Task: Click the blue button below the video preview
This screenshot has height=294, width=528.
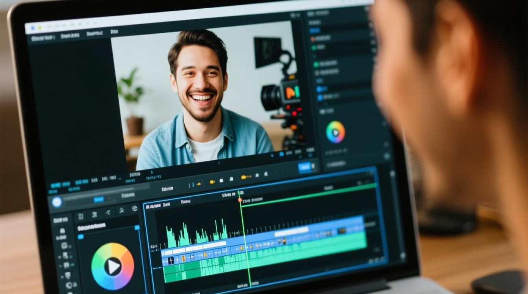Action: coord(305,167)
